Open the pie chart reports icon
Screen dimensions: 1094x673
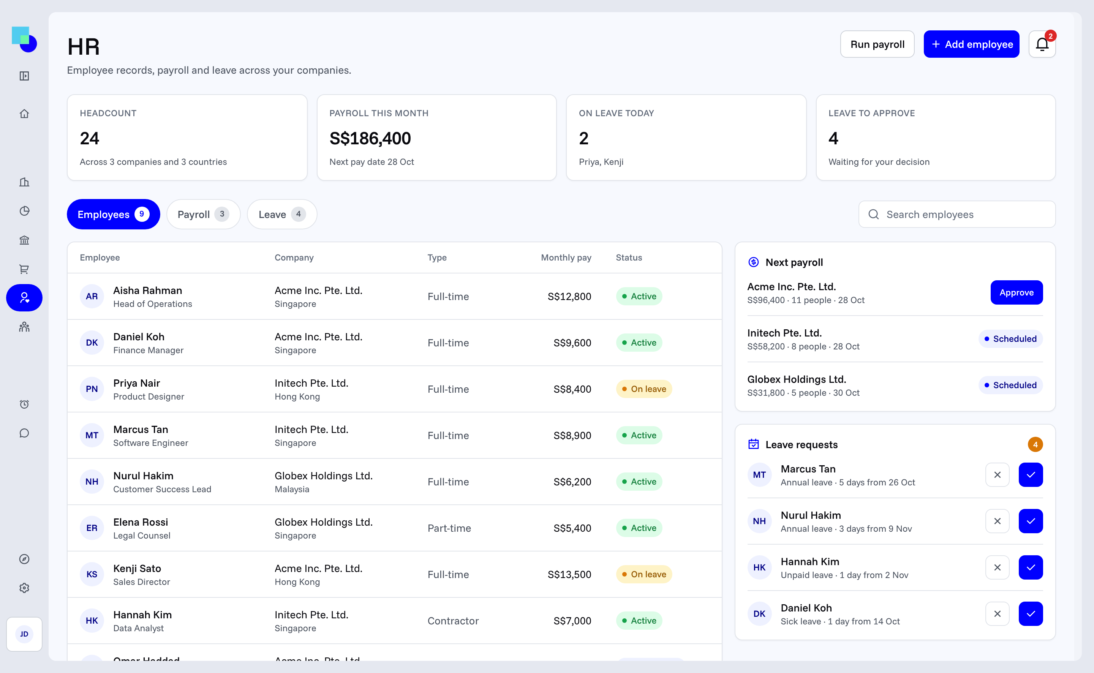point(24,211)
